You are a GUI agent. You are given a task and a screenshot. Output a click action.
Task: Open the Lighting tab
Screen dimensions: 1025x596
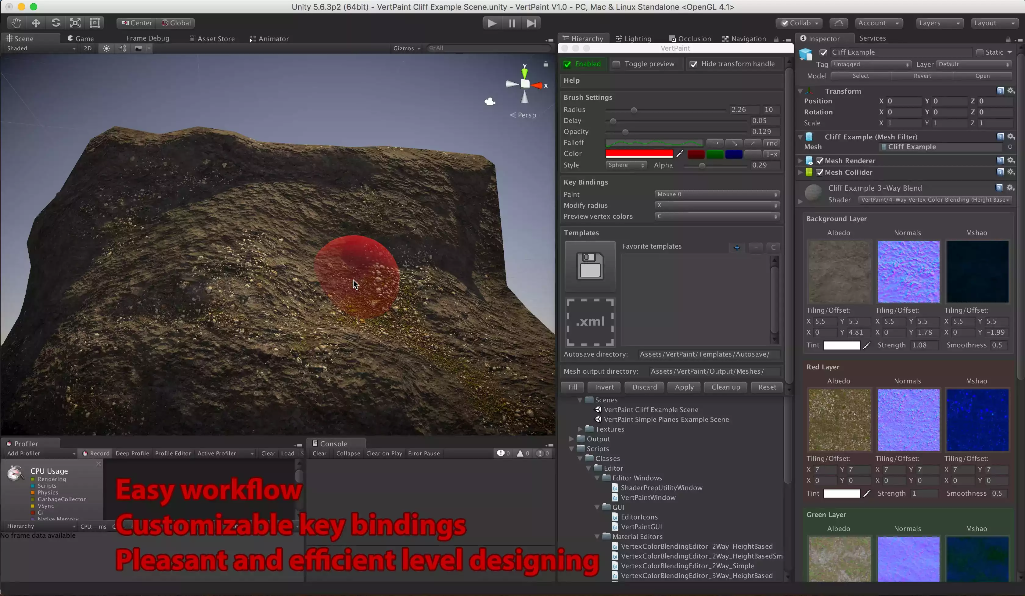pyautogui.click(x=633, y=39)
